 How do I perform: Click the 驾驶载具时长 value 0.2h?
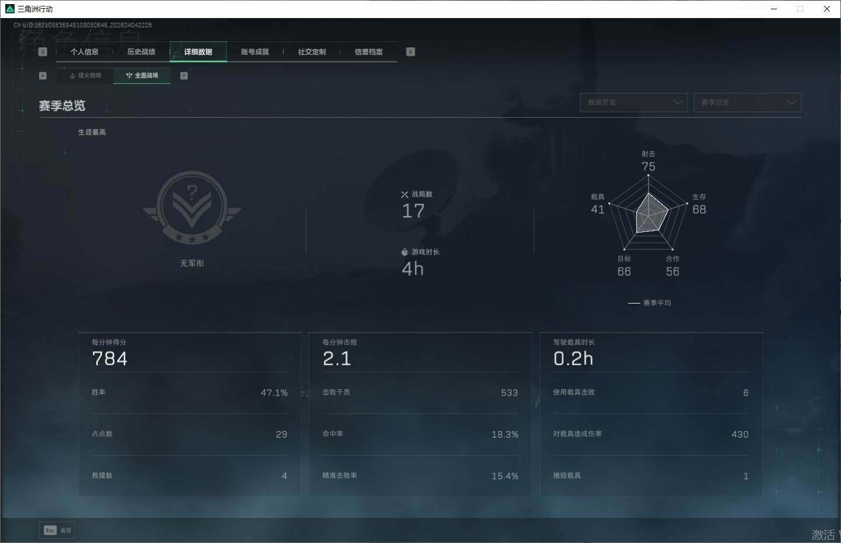[573, 359]
